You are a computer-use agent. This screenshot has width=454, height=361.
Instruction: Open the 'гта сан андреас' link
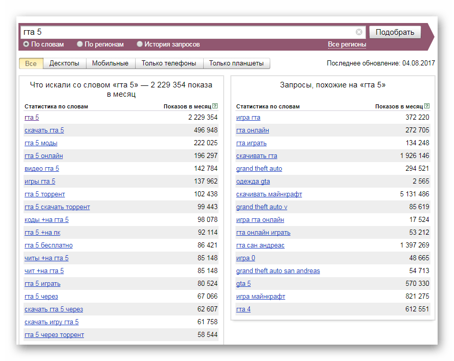point(261,245)
